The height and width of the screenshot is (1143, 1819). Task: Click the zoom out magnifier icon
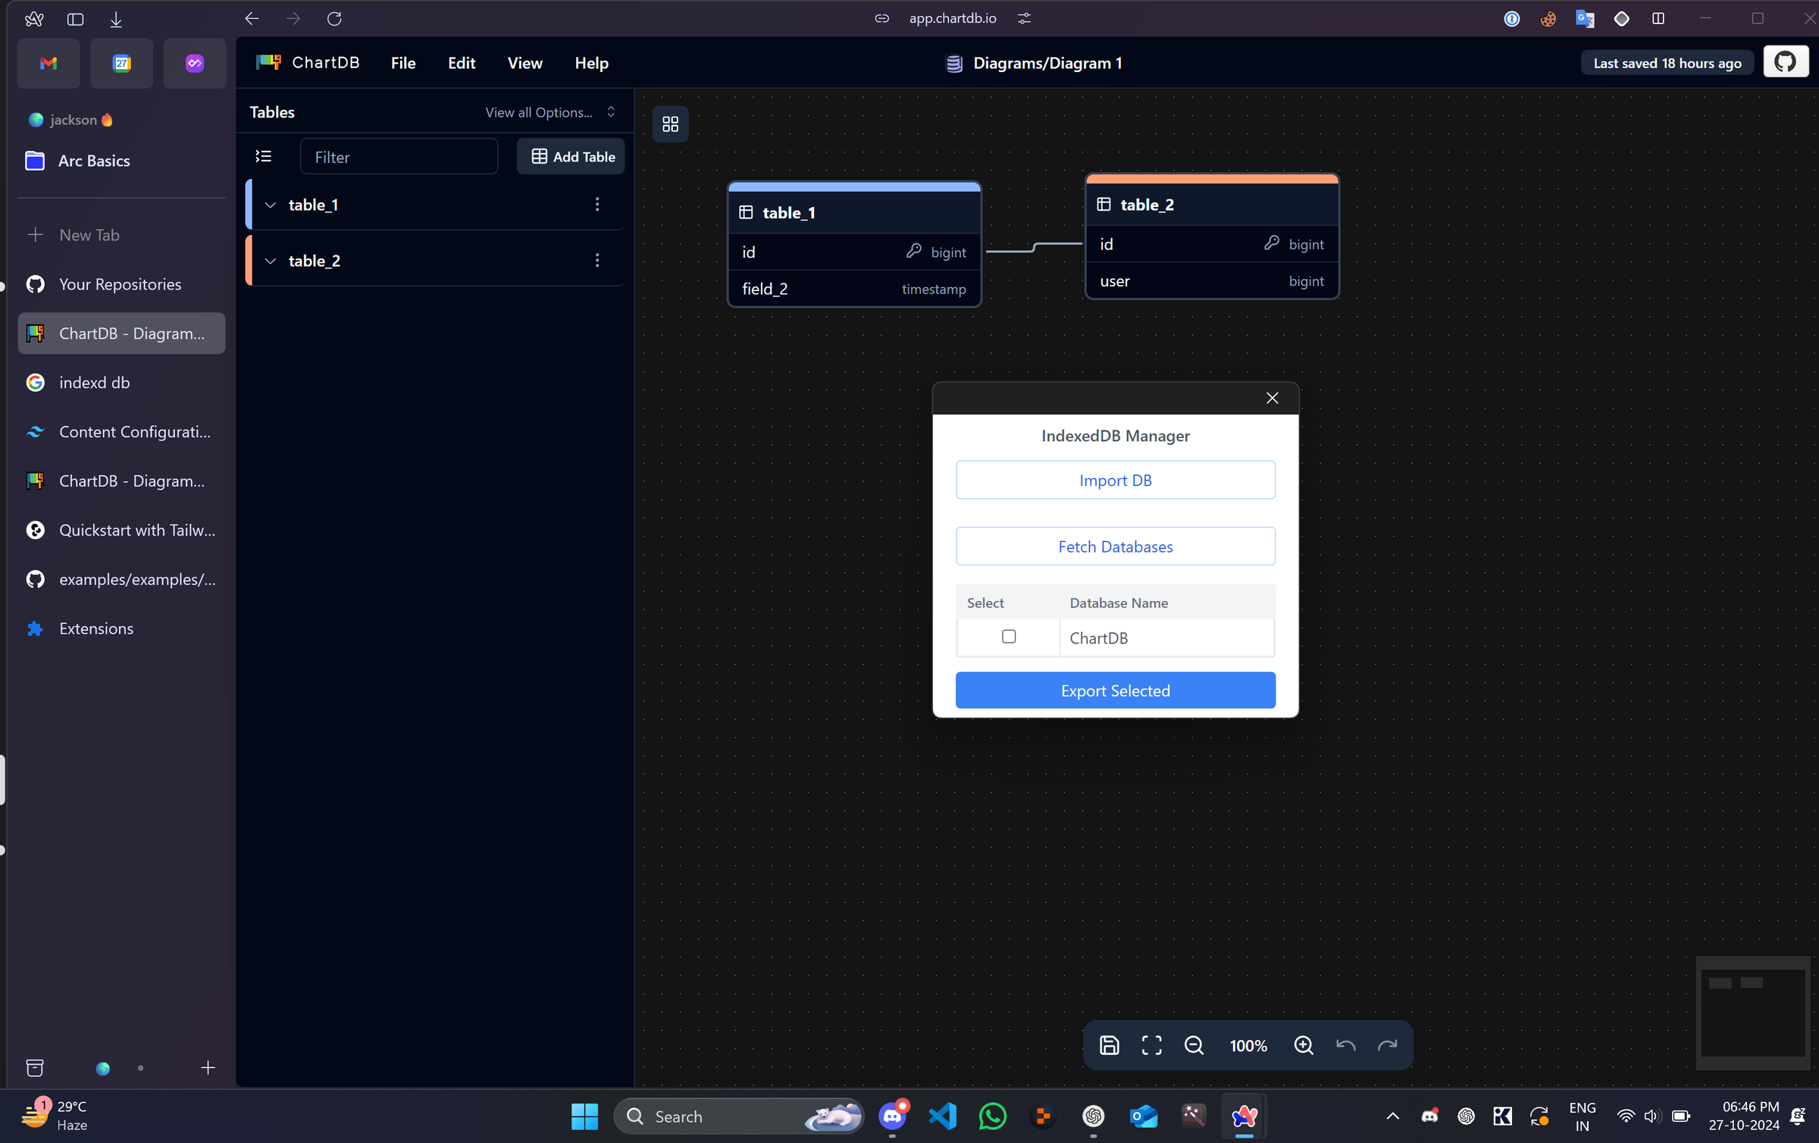click(x=1194, y=1045)
